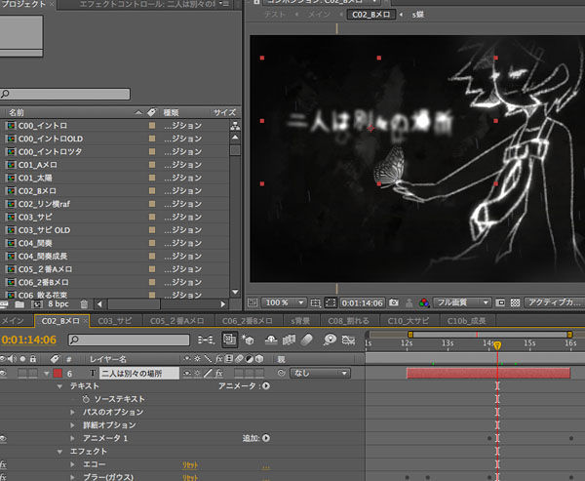Click the work area end handle

(569, 335)
